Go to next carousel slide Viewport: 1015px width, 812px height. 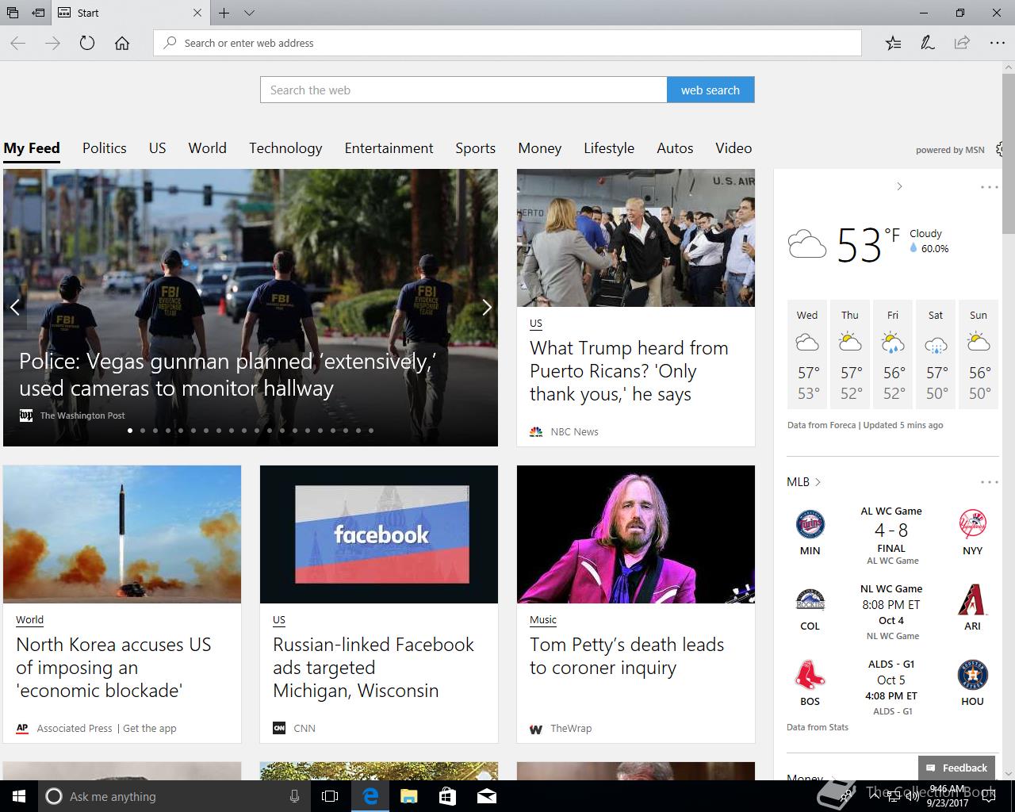[487, 308]
